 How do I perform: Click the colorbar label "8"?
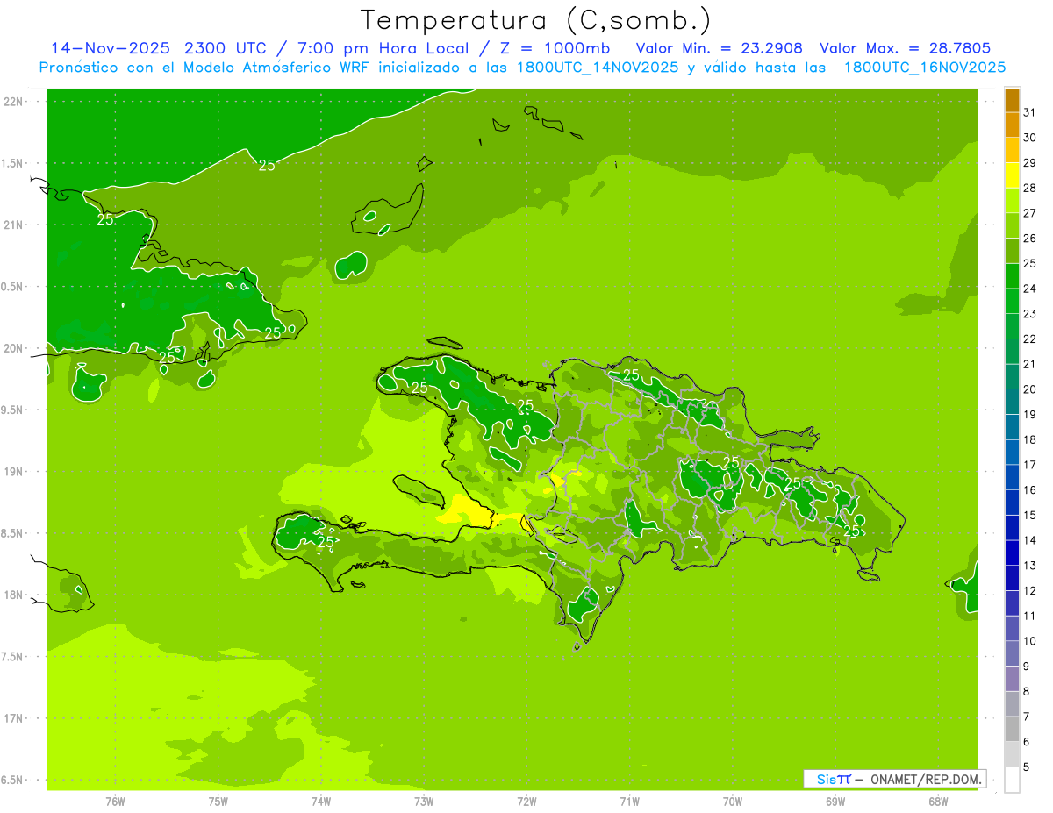pyautogui.click(x=1026, y=691)
